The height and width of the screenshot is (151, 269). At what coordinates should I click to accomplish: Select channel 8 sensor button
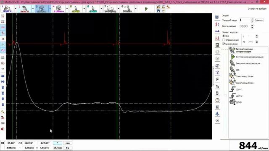[x=127, y=9]
